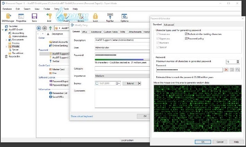
Task: Collapse the AceBIT GmbH tree node
Action: click(x=3, y=30)
